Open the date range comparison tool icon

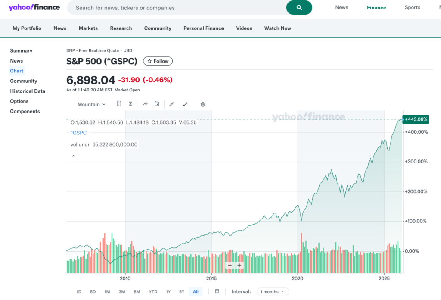(119, 104)
